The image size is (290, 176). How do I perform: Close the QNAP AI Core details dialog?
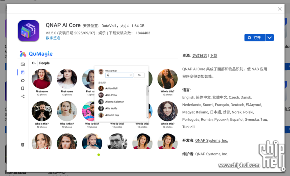[x=280, y=9]
